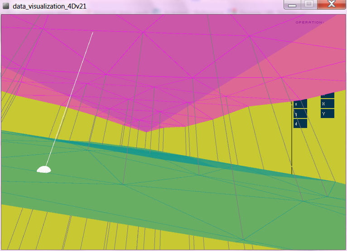Click the d button below y
This screenshot has width=347, height=251.
click(300, 123)
